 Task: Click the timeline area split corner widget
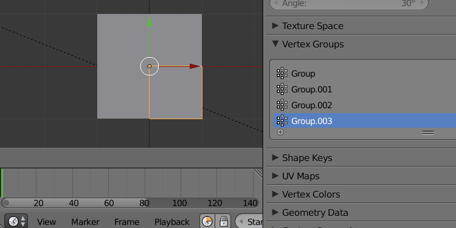click(258, 173)
